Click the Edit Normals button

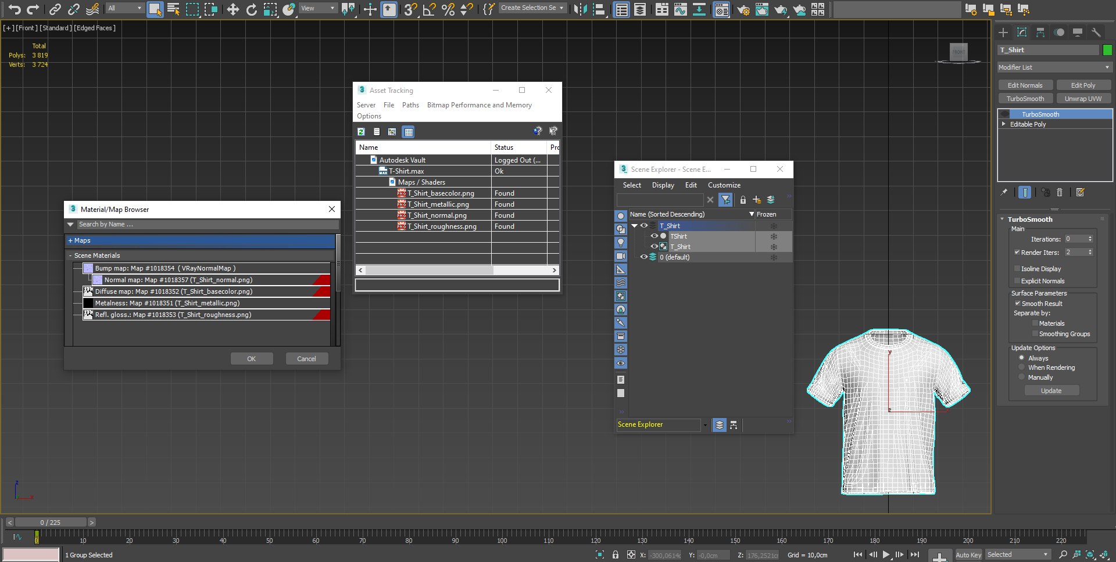(x=1025, y=85)
